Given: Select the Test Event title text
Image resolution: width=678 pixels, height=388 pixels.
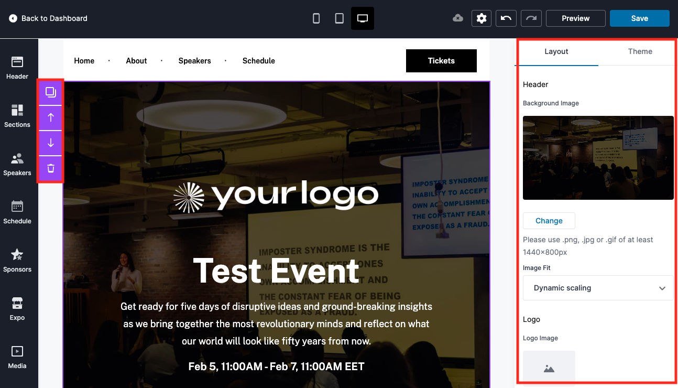Looking at the screenshot, I should [276, 271].
